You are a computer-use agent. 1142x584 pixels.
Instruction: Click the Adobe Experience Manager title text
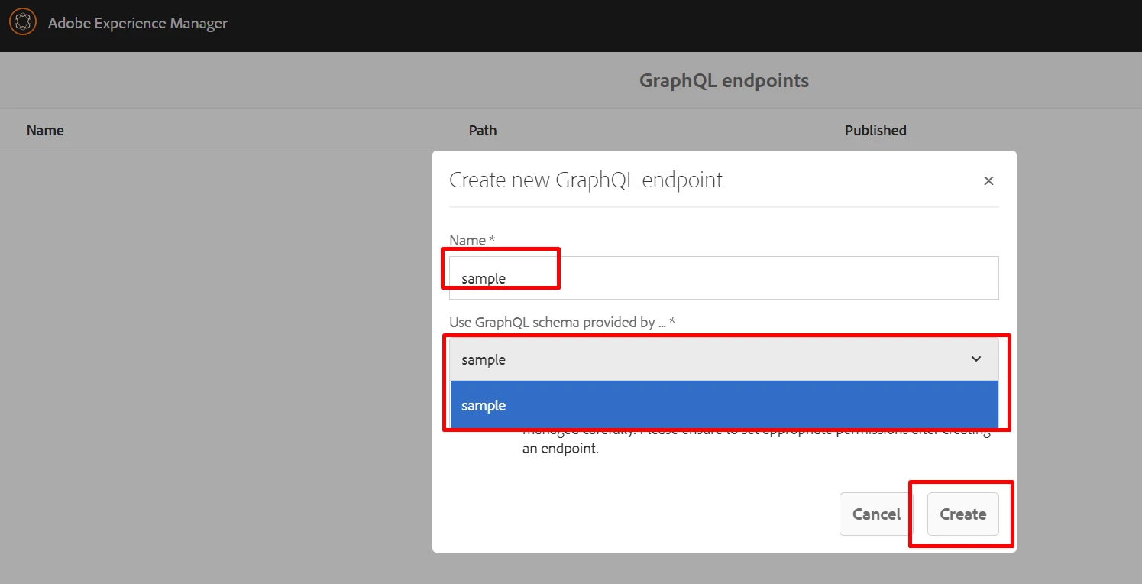(137, 23)
